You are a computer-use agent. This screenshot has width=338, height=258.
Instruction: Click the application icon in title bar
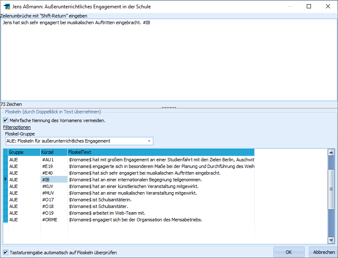[x=7, y=7]
